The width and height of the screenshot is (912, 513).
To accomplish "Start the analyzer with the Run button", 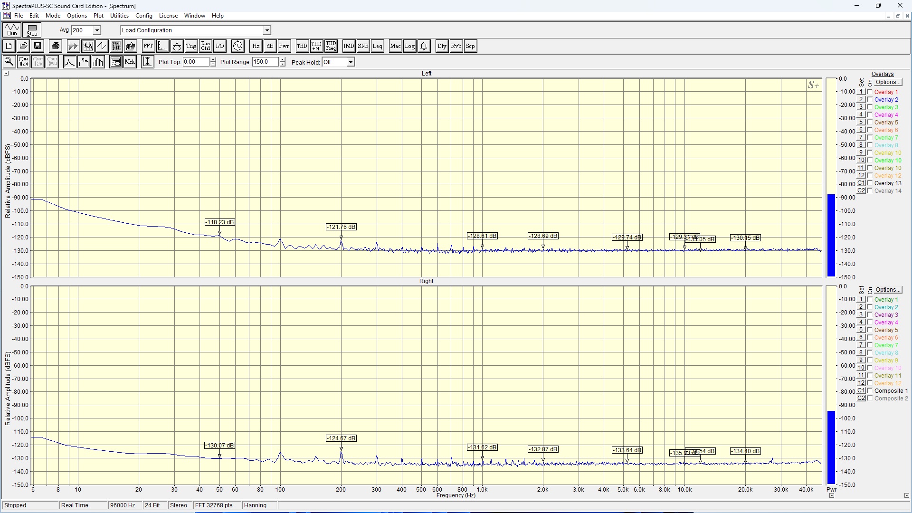I will pyautogui.click(x=12, y=30).
